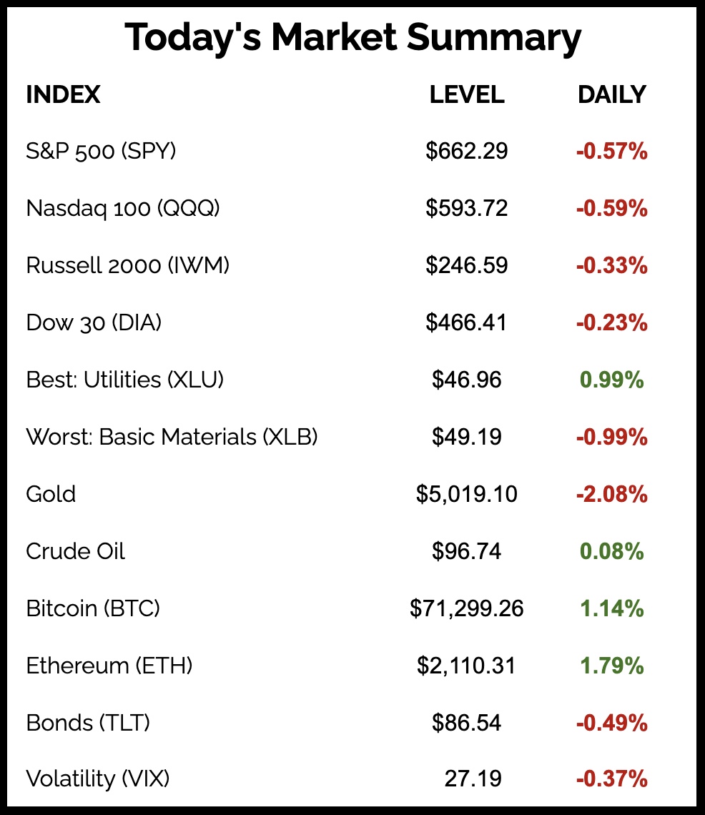Select Utilities daily gain 0.99%
Image resolution: width=705 pixels, height=815 pixels.
tap(611, 380)
